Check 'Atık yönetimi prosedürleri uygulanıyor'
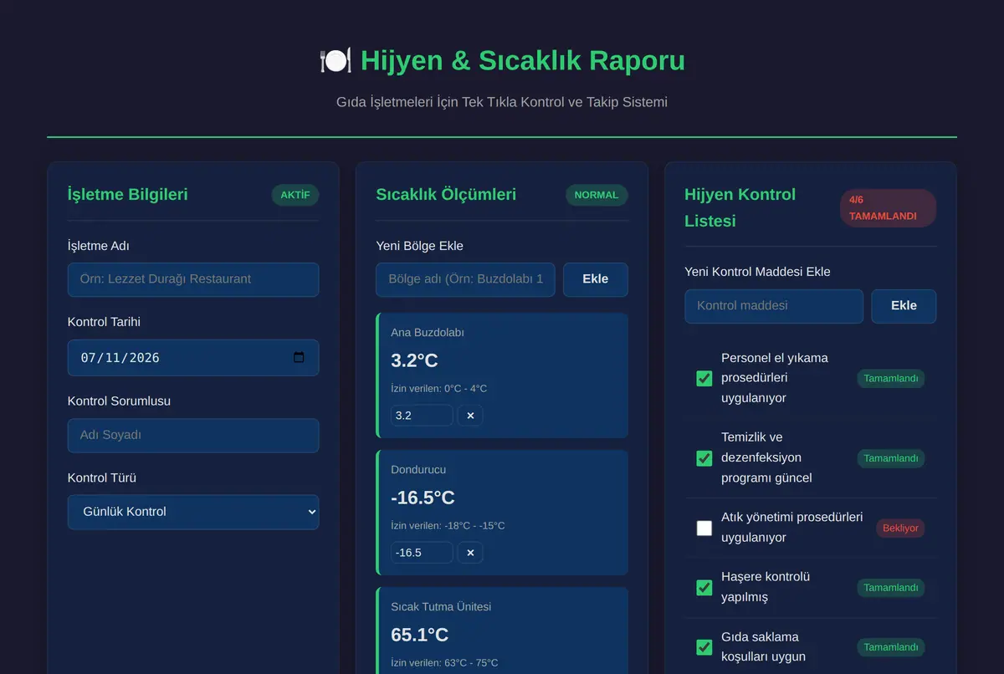Screen dimensions: 1004x674 pyautogui.click(x=704, y=528)
